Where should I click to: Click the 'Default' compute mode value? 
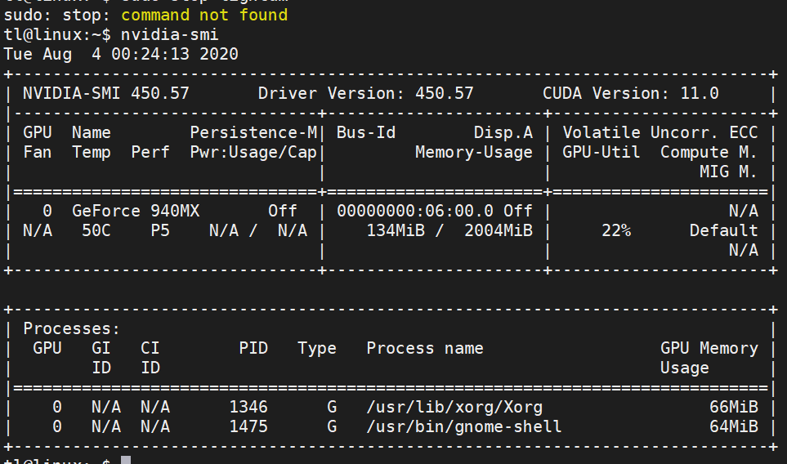pyautogui.click(x=724, y=230)
